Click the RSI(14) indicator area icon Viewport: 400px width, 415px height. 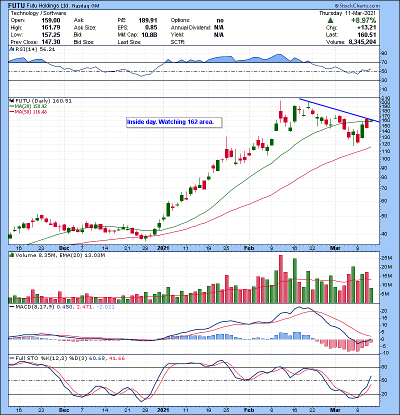11,49
